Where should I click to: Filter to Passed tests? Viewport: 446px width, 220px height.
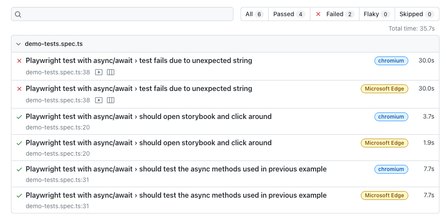289,14
